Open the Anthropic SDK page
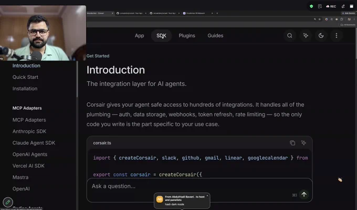This screenshot has height=210, width=357. pos(29,131)
